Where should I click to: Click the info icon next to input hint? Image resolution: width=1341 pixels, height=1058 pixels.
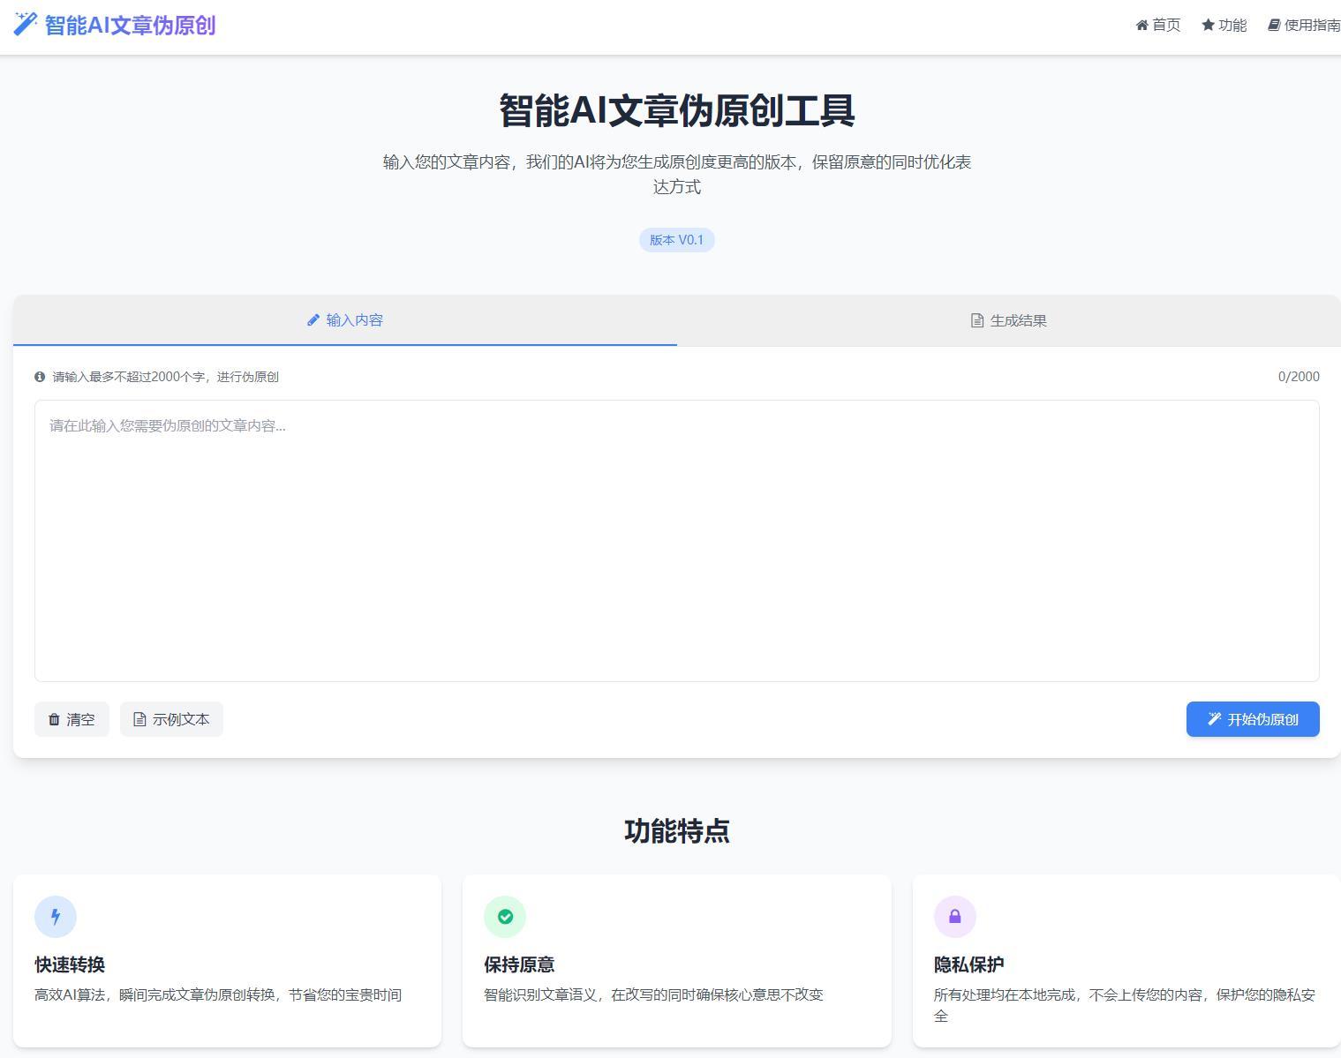pos(40,377)
